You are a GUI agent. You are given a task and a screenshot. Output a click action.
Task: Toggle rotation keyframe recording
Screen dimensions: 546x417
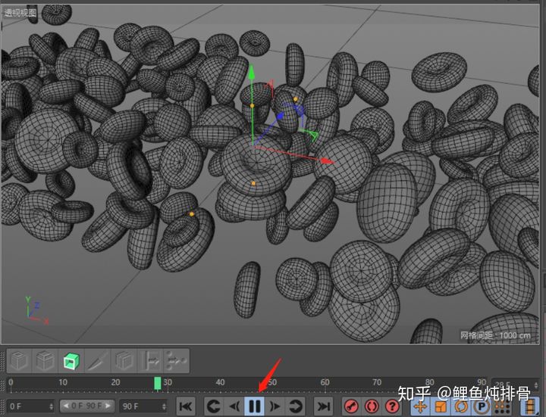pos(461,406)
